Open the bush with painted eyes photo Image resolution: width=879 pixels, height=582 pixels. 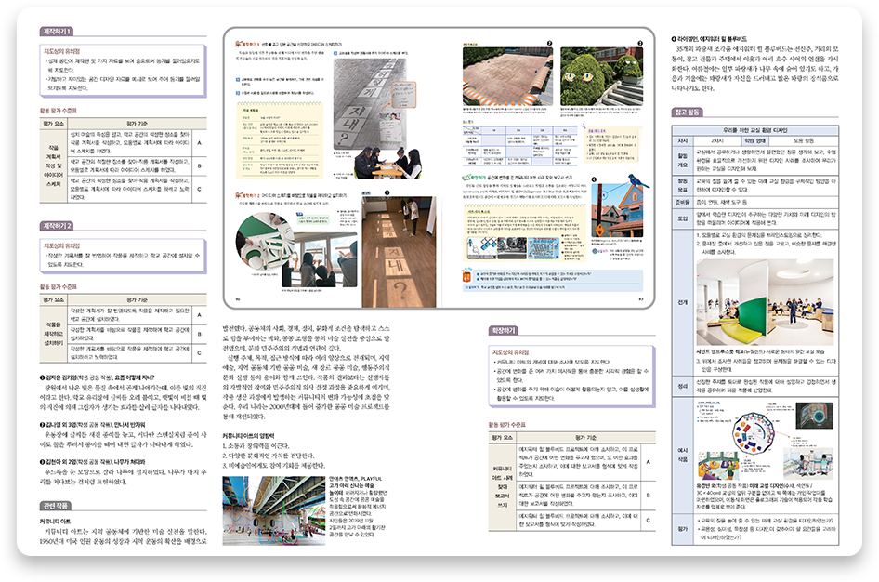click(x=601, y=75)
